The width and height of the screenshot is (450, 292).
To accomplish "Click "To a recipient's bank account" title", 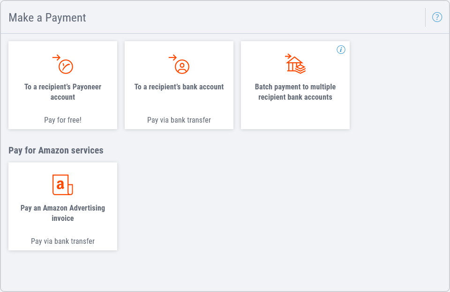I will [179, 87].
